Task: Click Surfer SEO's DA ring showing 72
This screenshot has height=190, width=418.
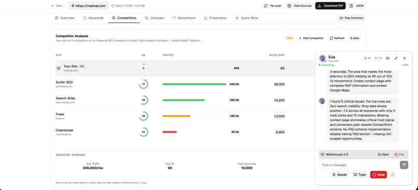Action: point(144,84)
